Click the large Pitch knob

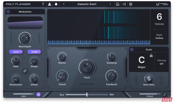87,67
